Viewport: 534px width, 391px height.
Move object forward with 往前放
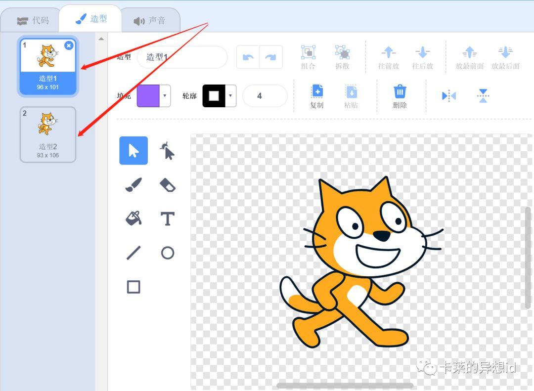(388, 57)
